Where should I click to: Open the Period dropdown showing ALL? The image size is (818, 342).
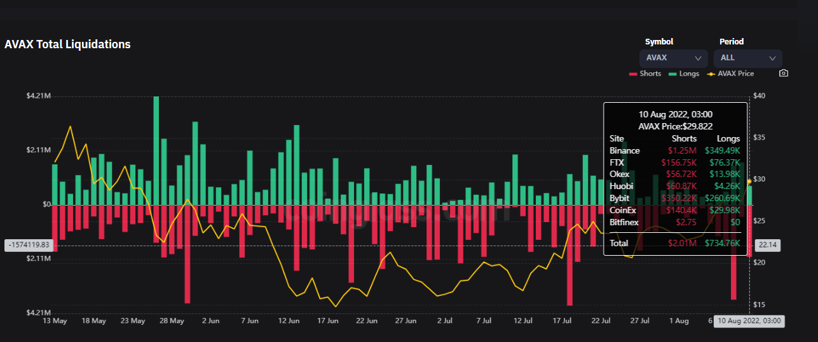(748, 58)
